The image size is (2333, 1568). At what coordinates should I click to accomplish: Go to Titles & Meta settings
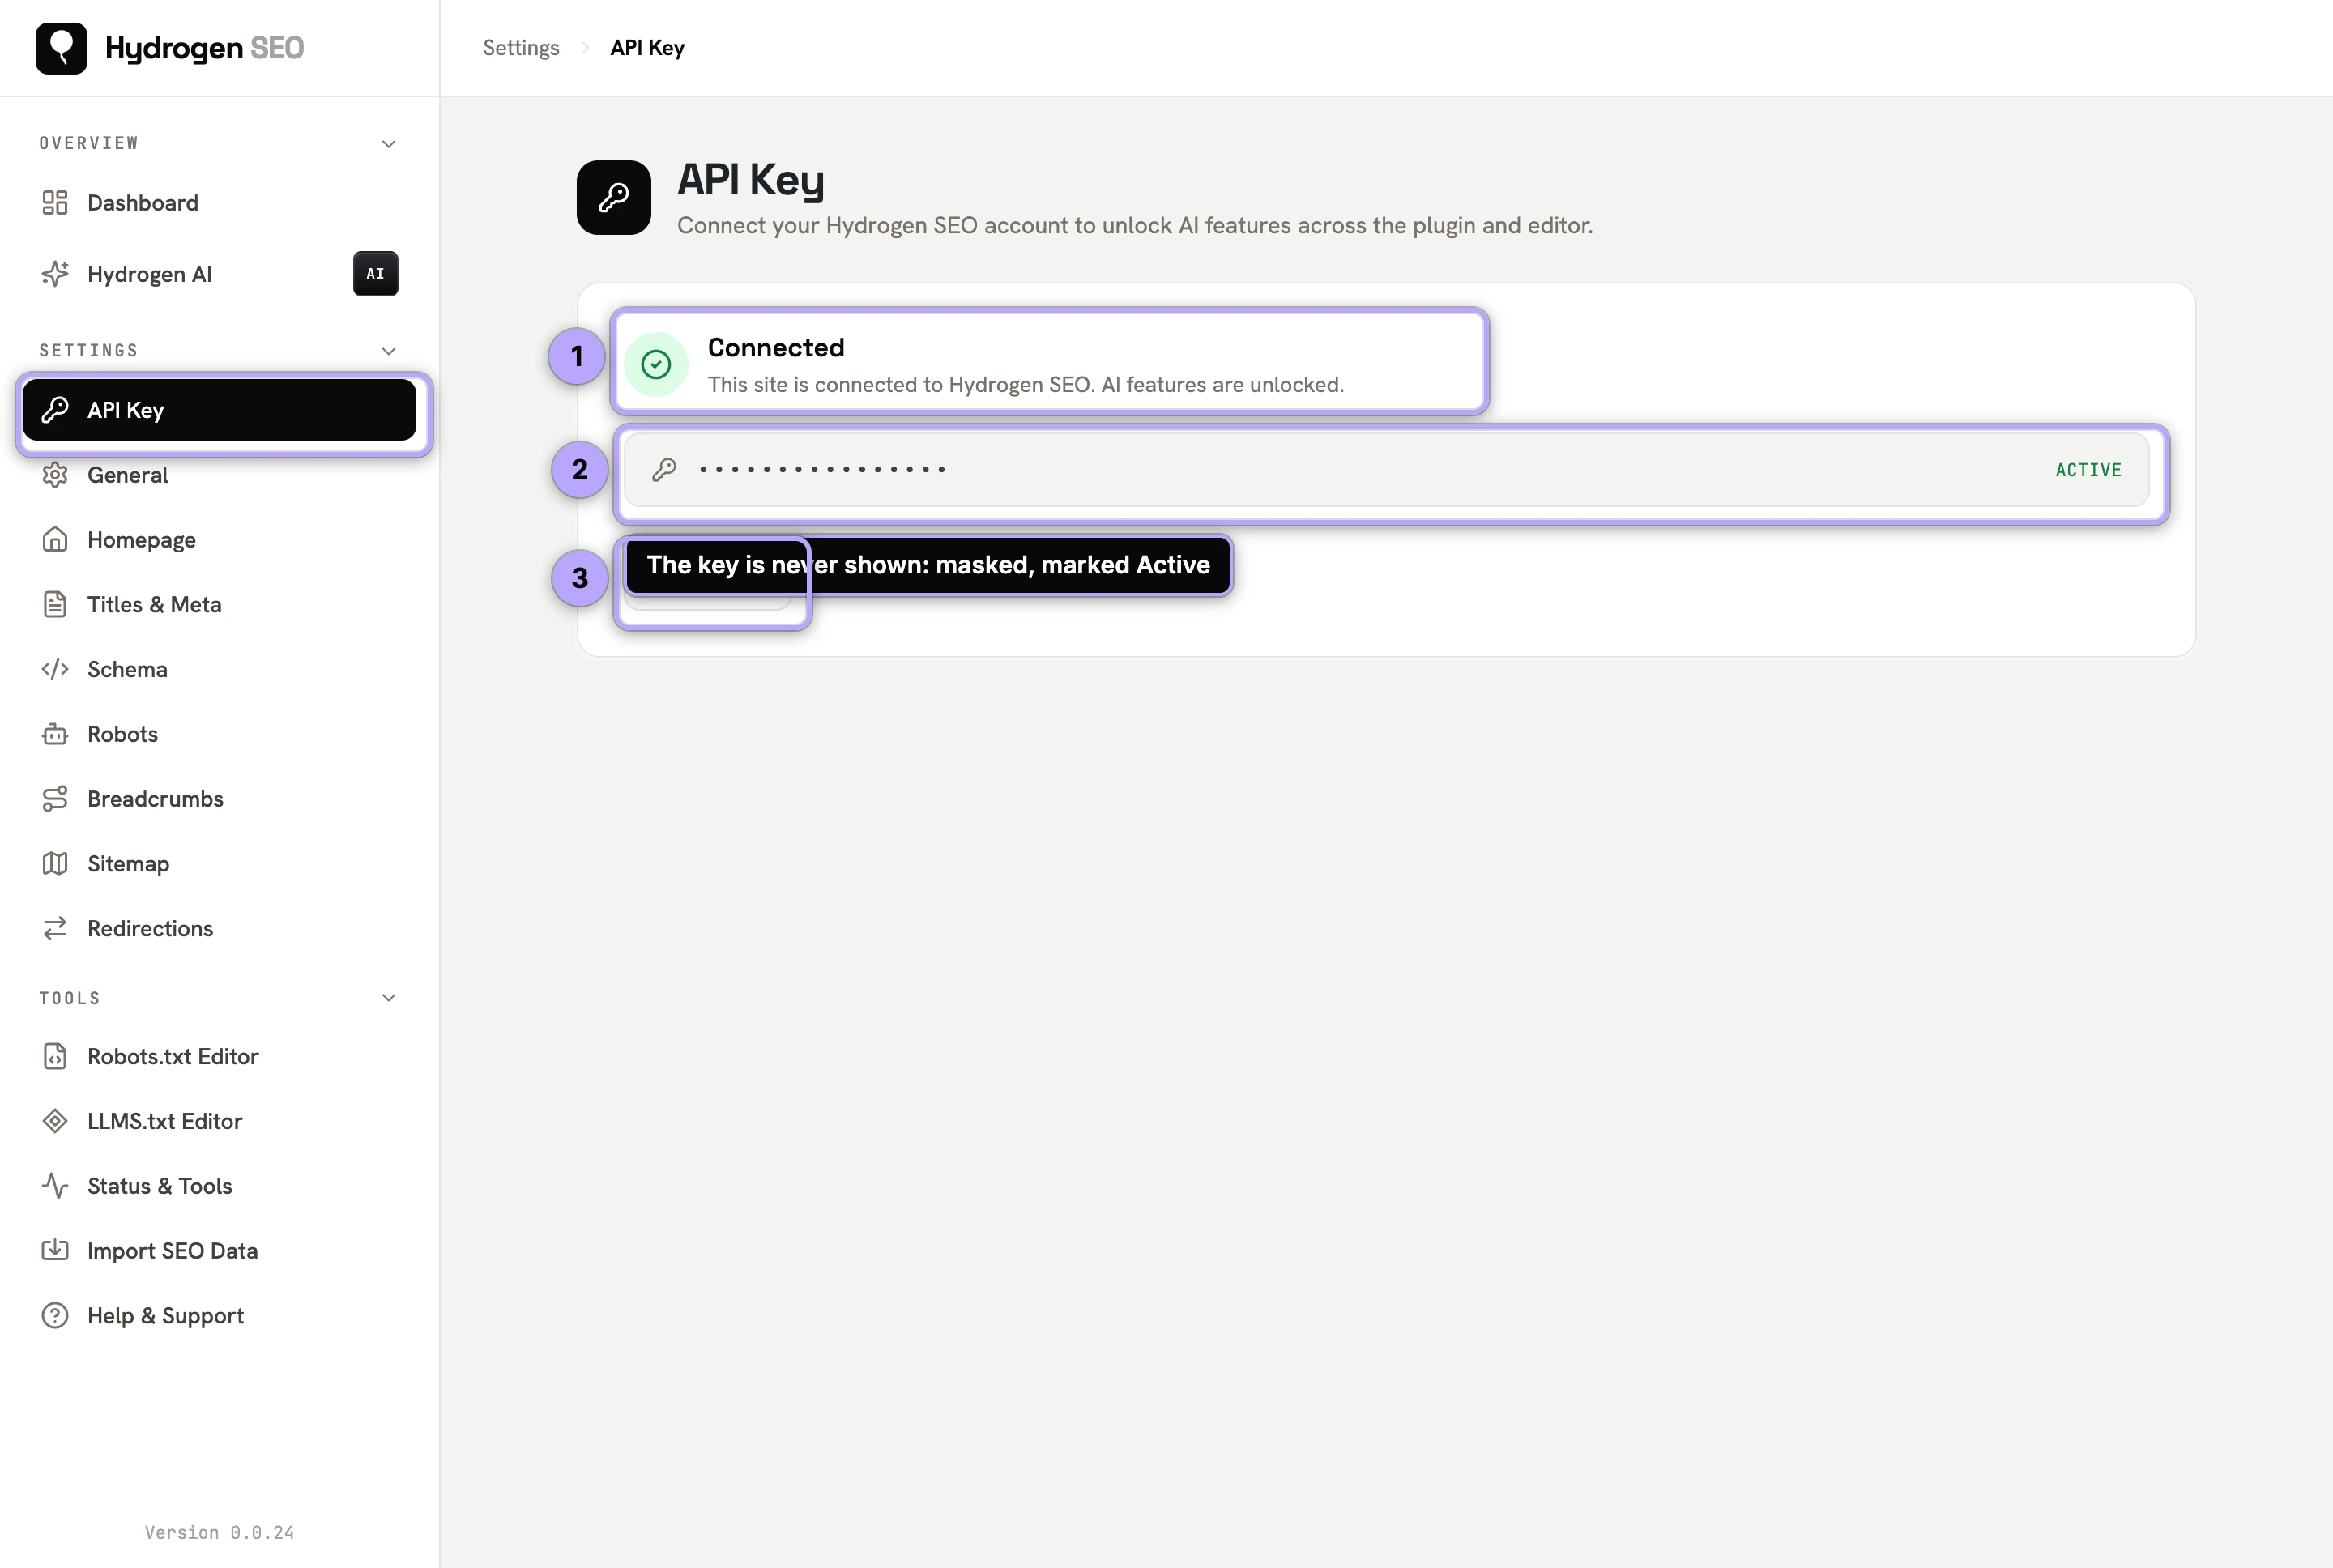pos(154,605)
